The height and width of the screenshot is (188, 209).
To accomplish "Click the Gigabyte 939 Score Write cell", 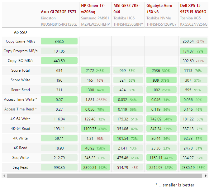I will coord(161,80).
